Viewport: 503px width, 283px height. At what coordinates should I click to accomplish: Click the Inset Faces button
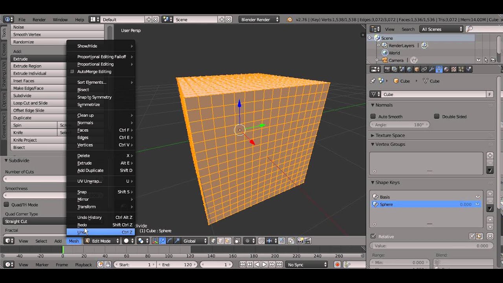pos(39,81)
